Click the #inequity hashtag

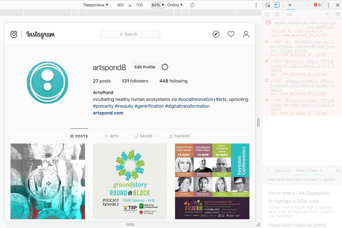(124, 106)
